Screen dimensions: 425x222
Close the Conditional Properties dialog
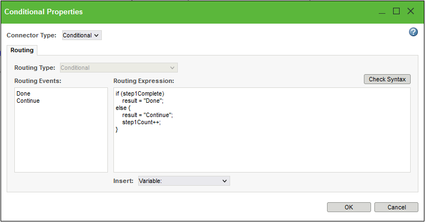tap(411, 11)
